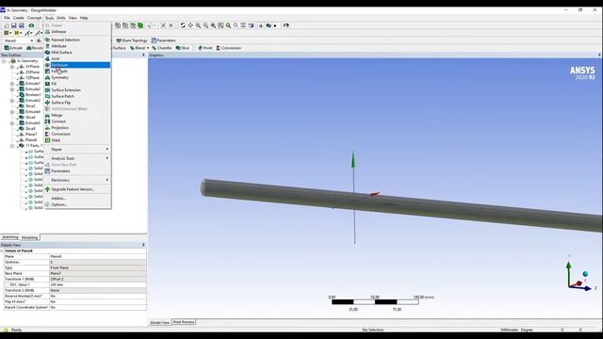Choose Symmetry in the Tools menu
603x339 pixels.
pyautogui.click(x=77, y=77)
